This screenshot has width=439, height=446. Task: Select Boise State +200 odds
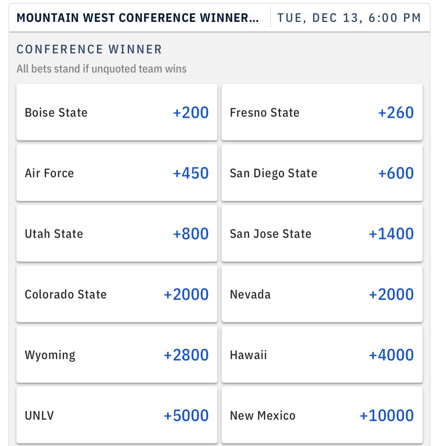[x=117, y=112]
